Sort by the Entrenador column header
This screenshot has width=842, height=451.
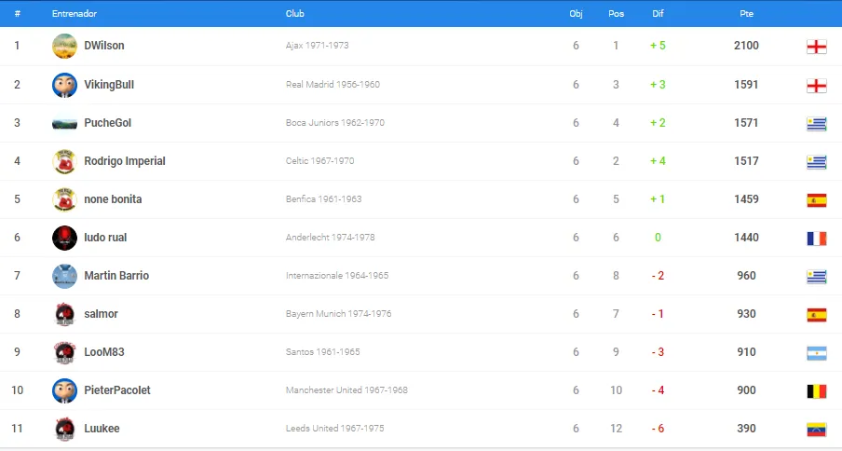[x=75, y=13]
